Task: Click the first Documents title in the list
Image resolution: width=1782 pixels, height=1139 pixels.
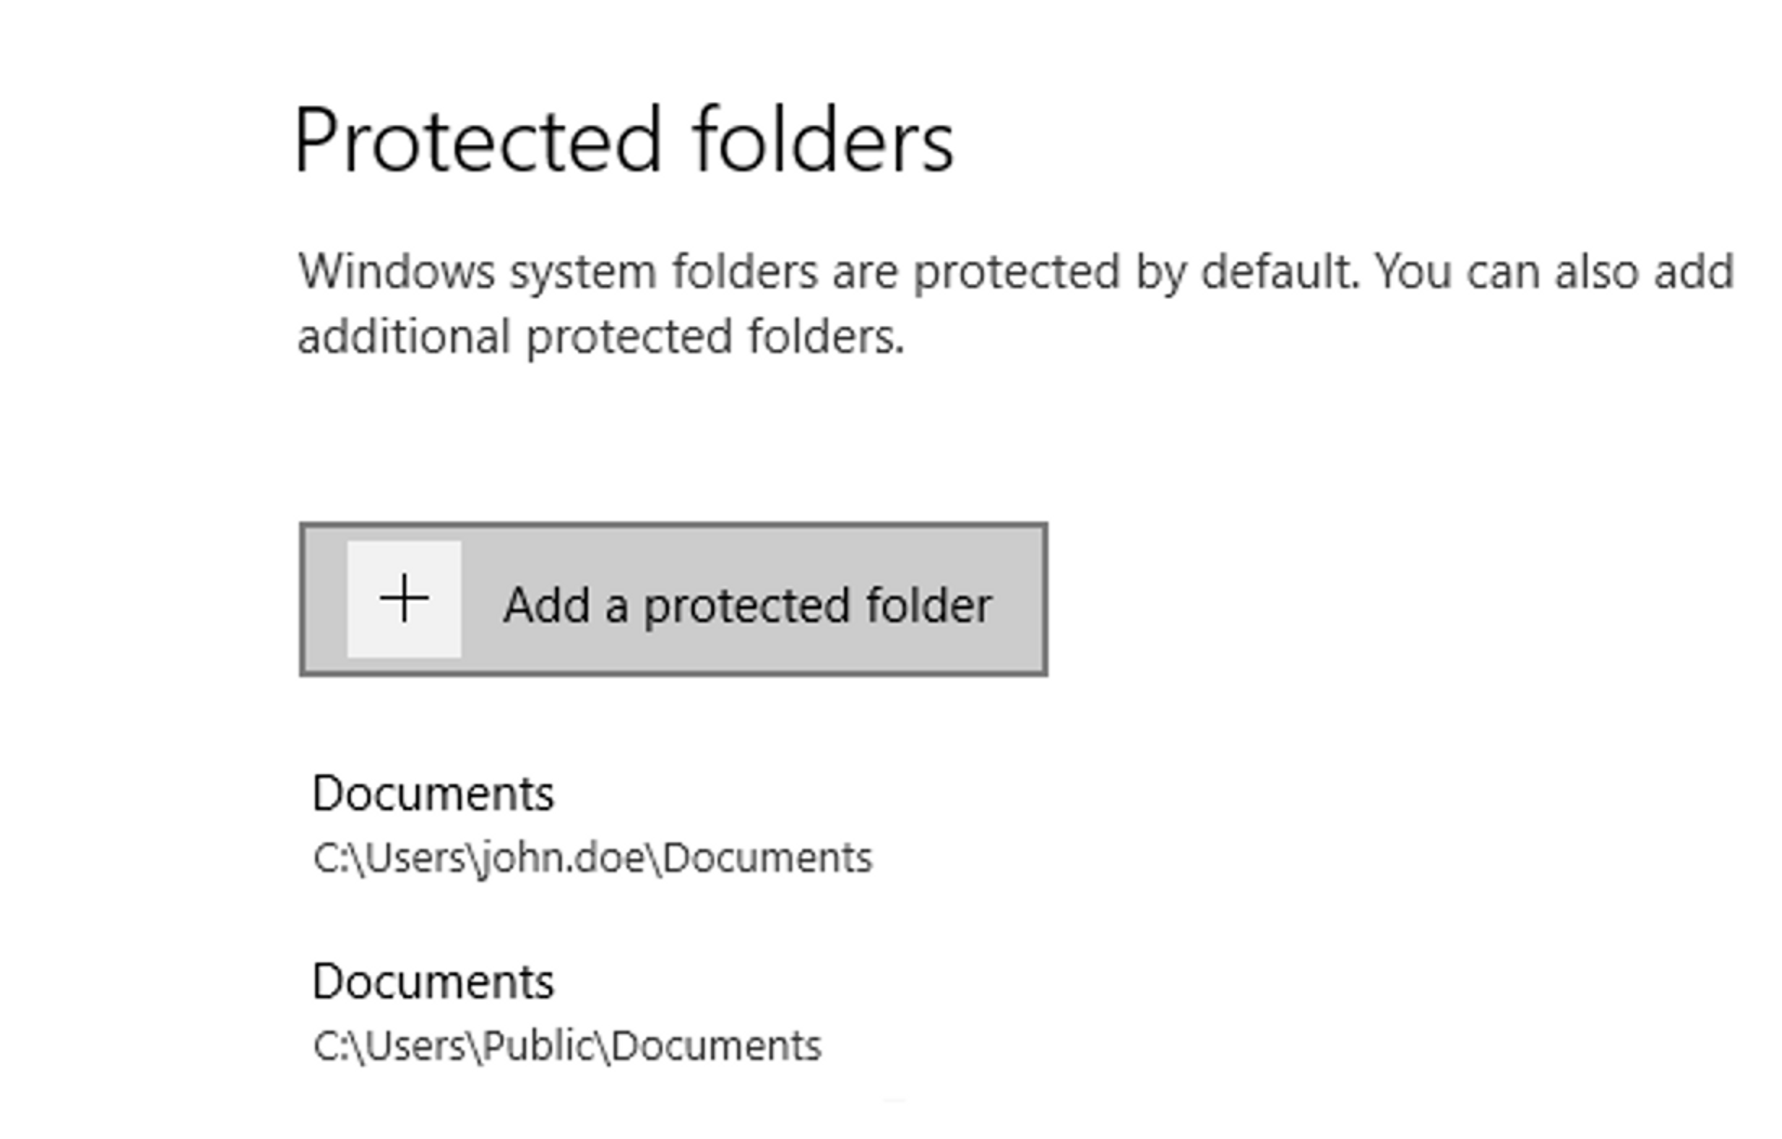Action: point(433,793)
